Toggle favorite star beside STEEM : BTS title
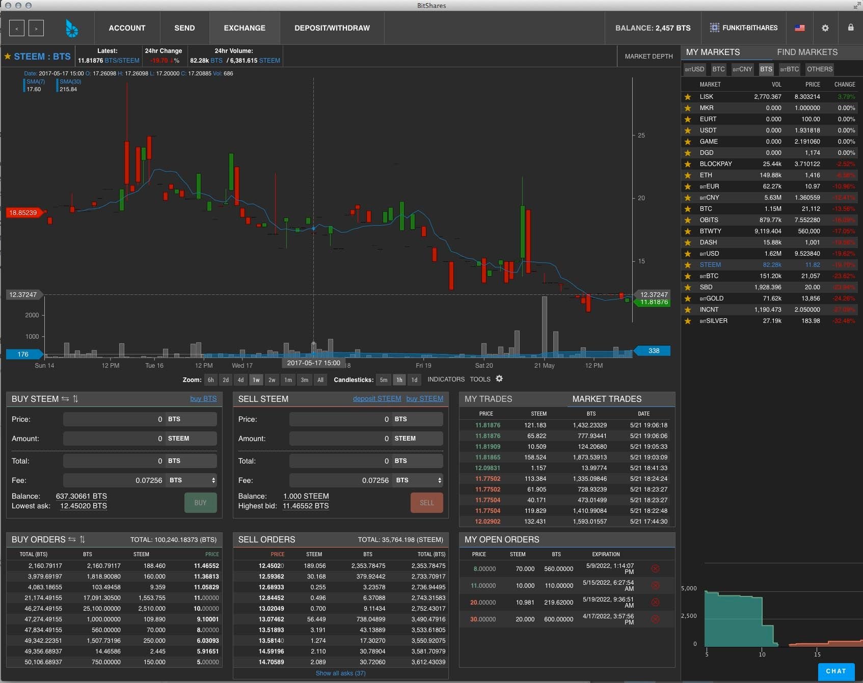 (x=8, y=57)
